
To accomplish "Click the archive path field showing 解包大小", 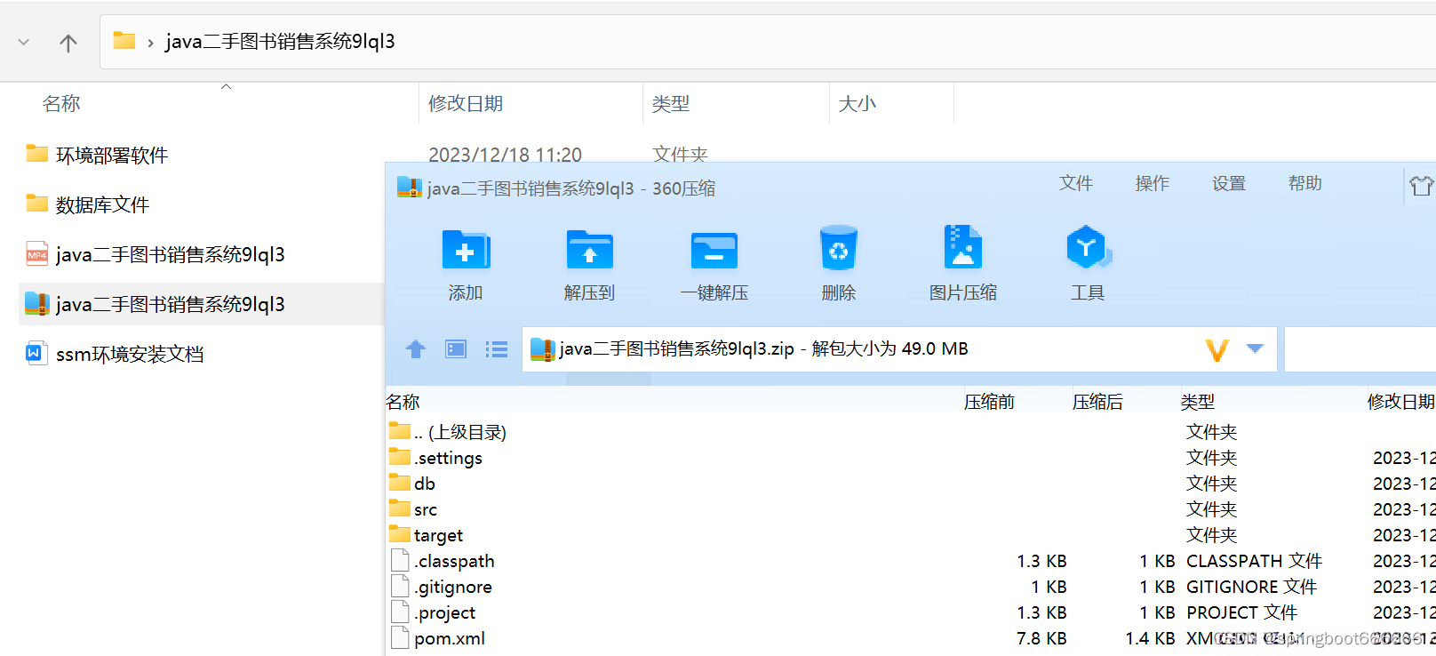I will coord(899,349).
